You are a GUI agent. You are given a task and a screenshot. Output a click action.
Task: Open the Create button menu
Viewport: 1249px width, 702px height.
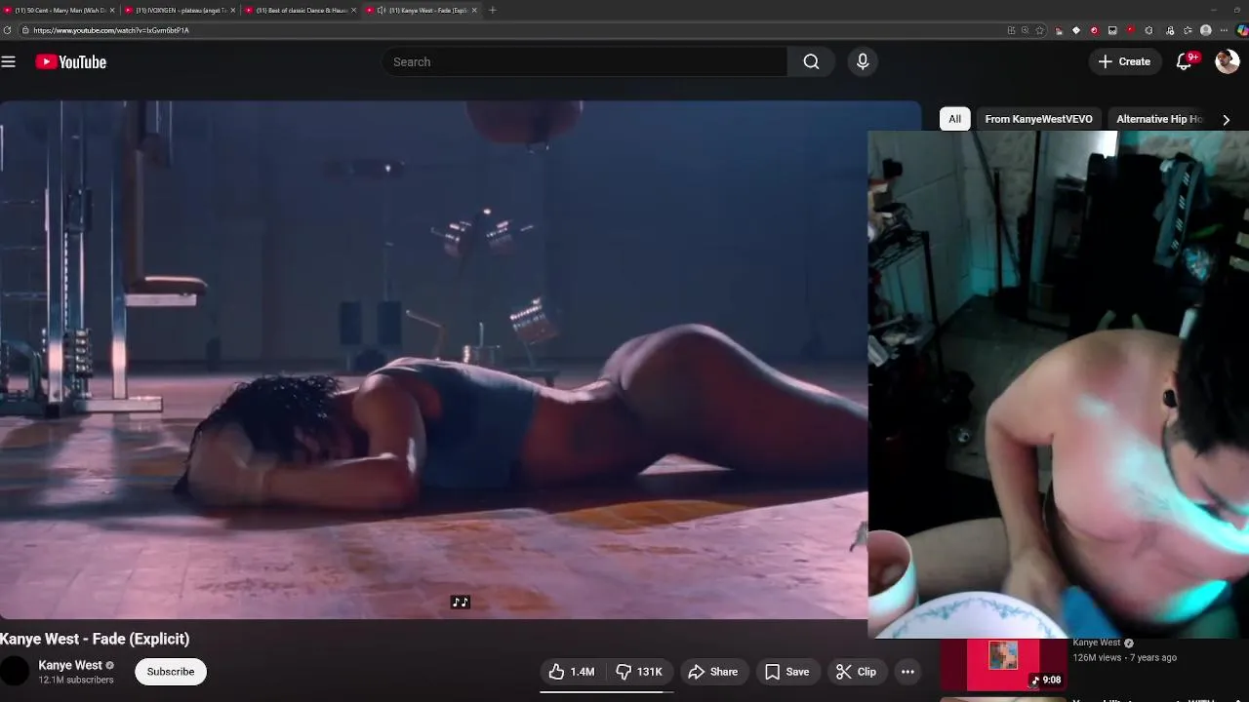click(1124, 61)
